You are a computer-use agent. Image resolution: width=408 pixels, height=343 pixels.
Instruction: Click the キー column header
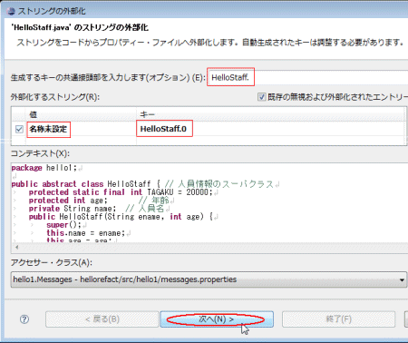click(x=270, y=114)
